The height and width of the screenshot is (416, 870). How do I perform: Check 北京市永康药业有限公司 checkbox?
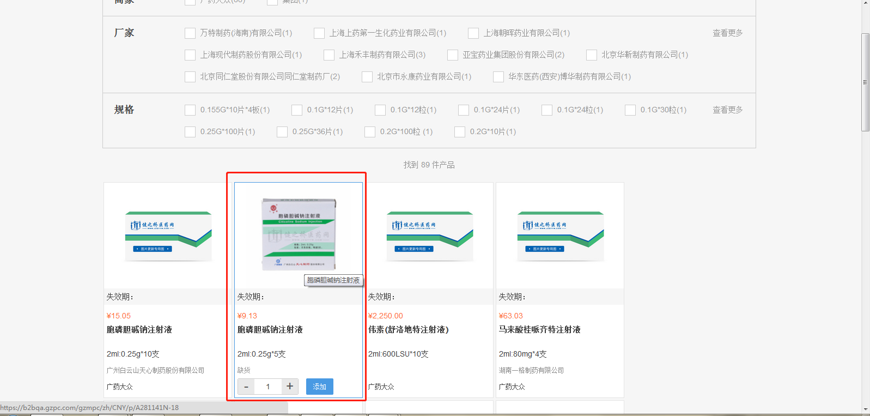coord(367,77)
